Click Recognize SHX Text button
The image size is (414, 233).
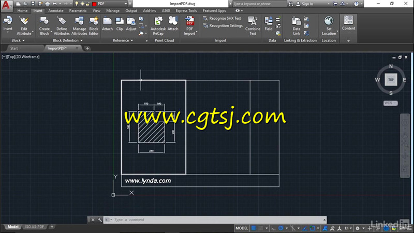[222, 18]
